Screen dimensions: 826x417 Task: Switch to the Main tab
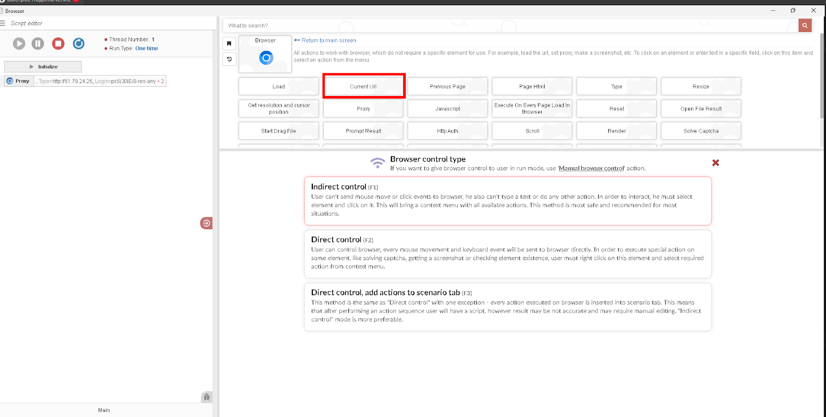point(104,410)
